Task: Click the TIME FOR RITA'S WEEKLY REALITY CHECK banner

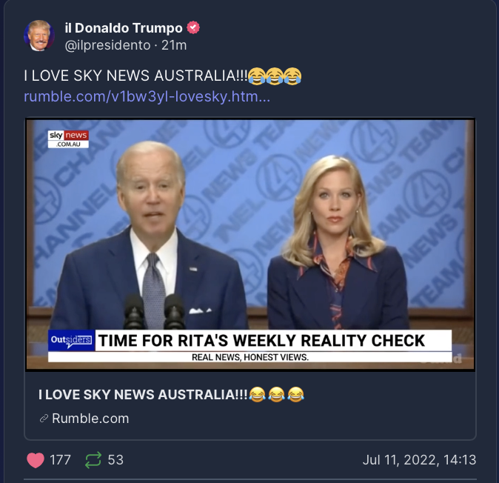Action: click(261, 340)
